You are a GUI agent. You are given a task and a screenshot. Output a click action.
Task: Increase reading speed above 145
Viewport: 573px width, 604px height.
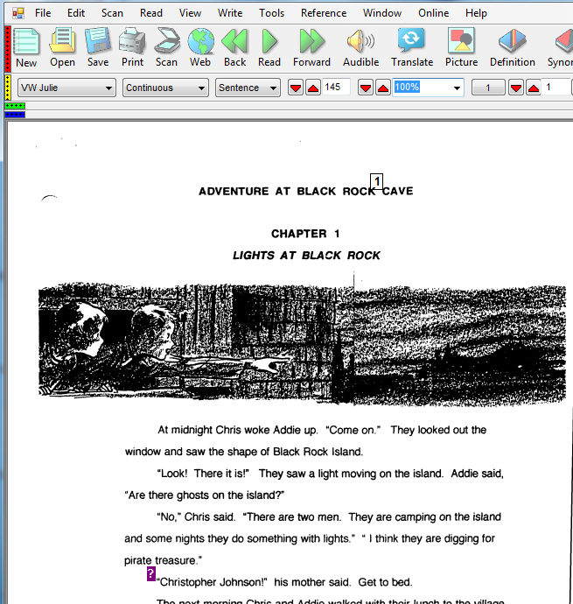pyautogui.click(x=313, y=88)
